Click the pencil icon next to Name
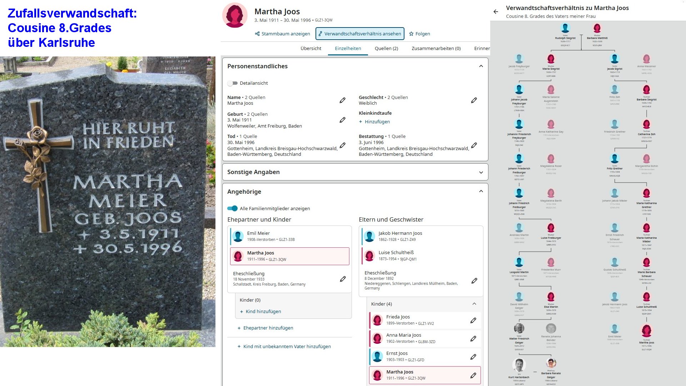The image size is (686, 386). [x=342, y=100]
